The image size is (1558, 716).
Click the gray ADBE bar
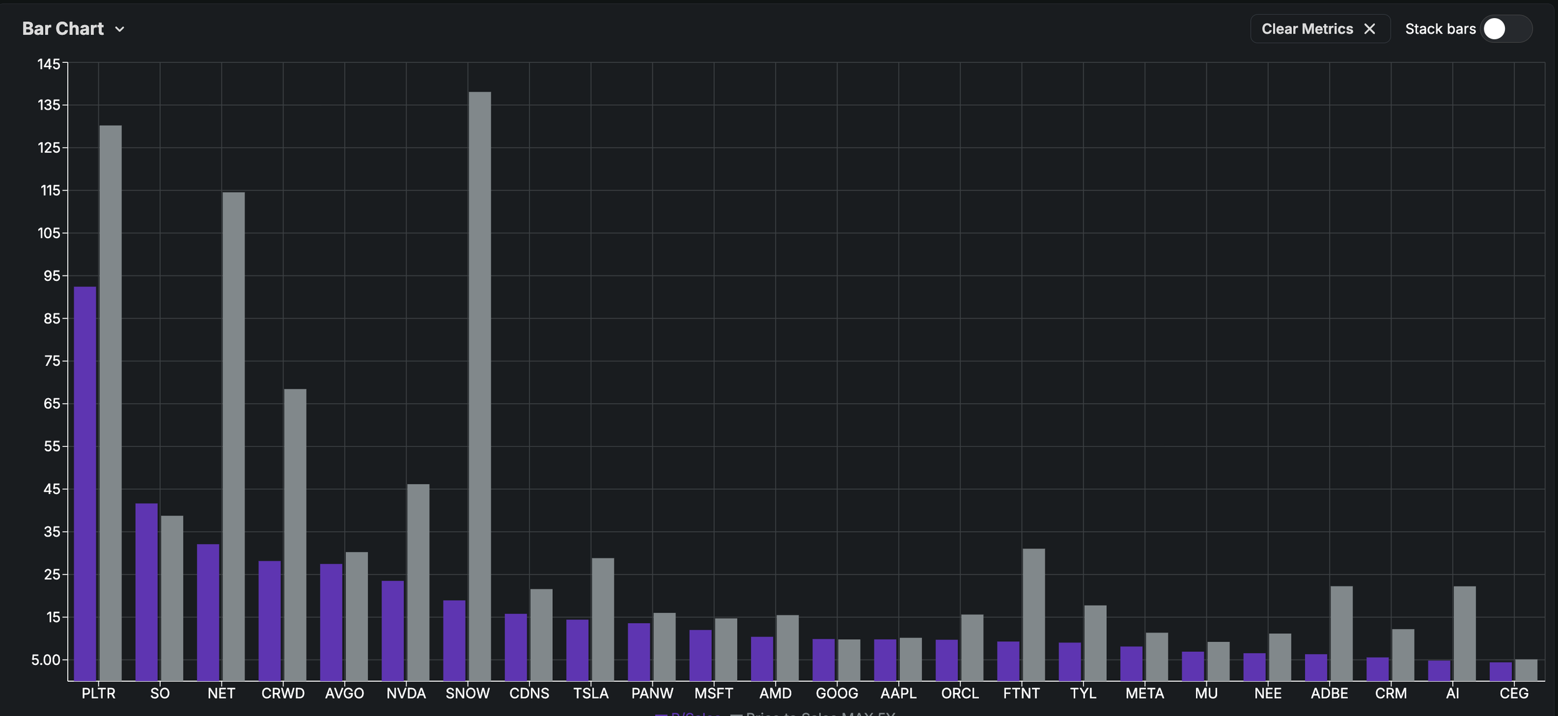tap(1342, 633)
